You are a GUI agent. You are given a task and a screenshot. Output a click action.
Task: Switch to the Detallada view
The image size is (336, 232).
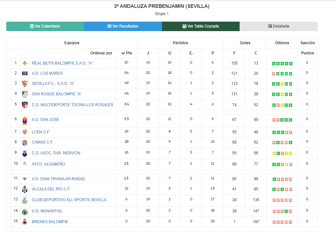pyautogui.click(x=279, y=26)
